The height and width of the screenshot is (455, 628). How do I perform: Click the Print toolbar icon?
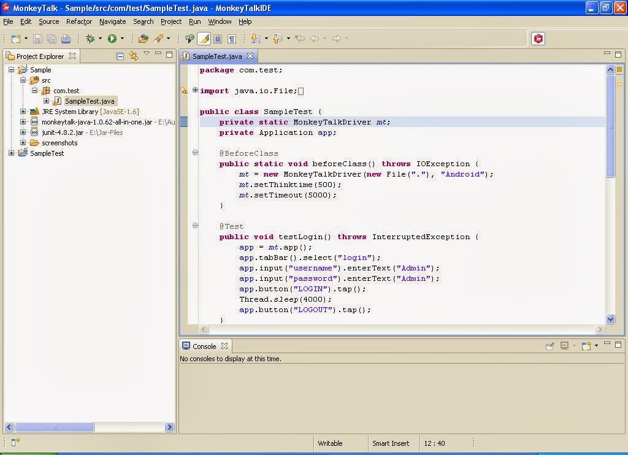click(x=66, y=39)
